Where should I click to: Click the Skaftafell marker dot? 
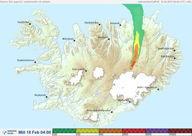(x=130, y=102)
